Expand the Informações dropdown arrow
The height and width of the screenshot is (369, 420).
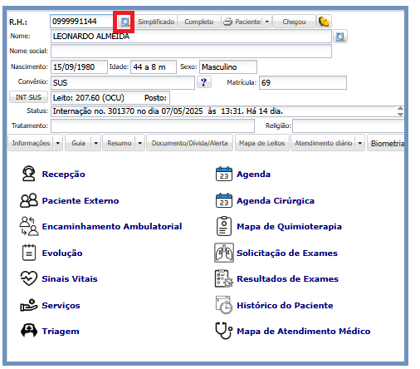click(x=58, y=143)
